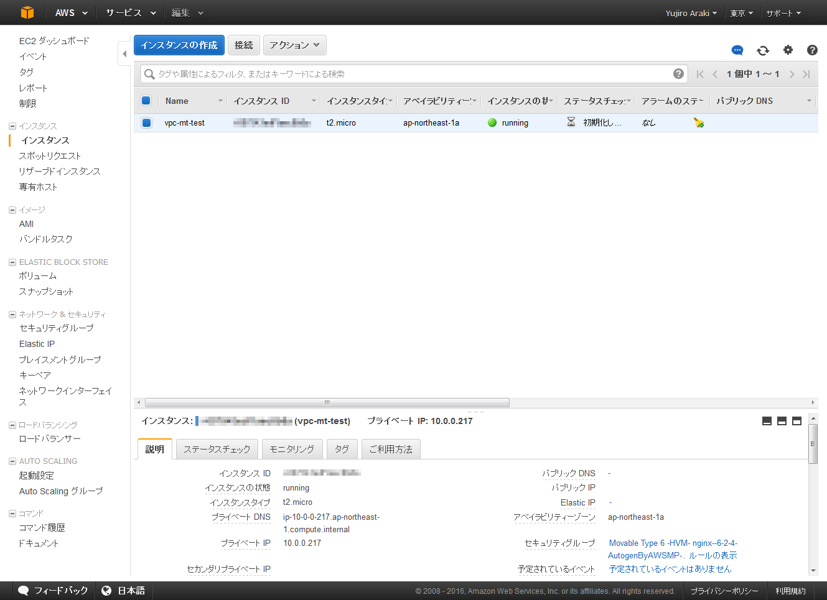Switch to the ステータスチェック tab
Viewport: 827px width, 600px height.
(217, 449)
